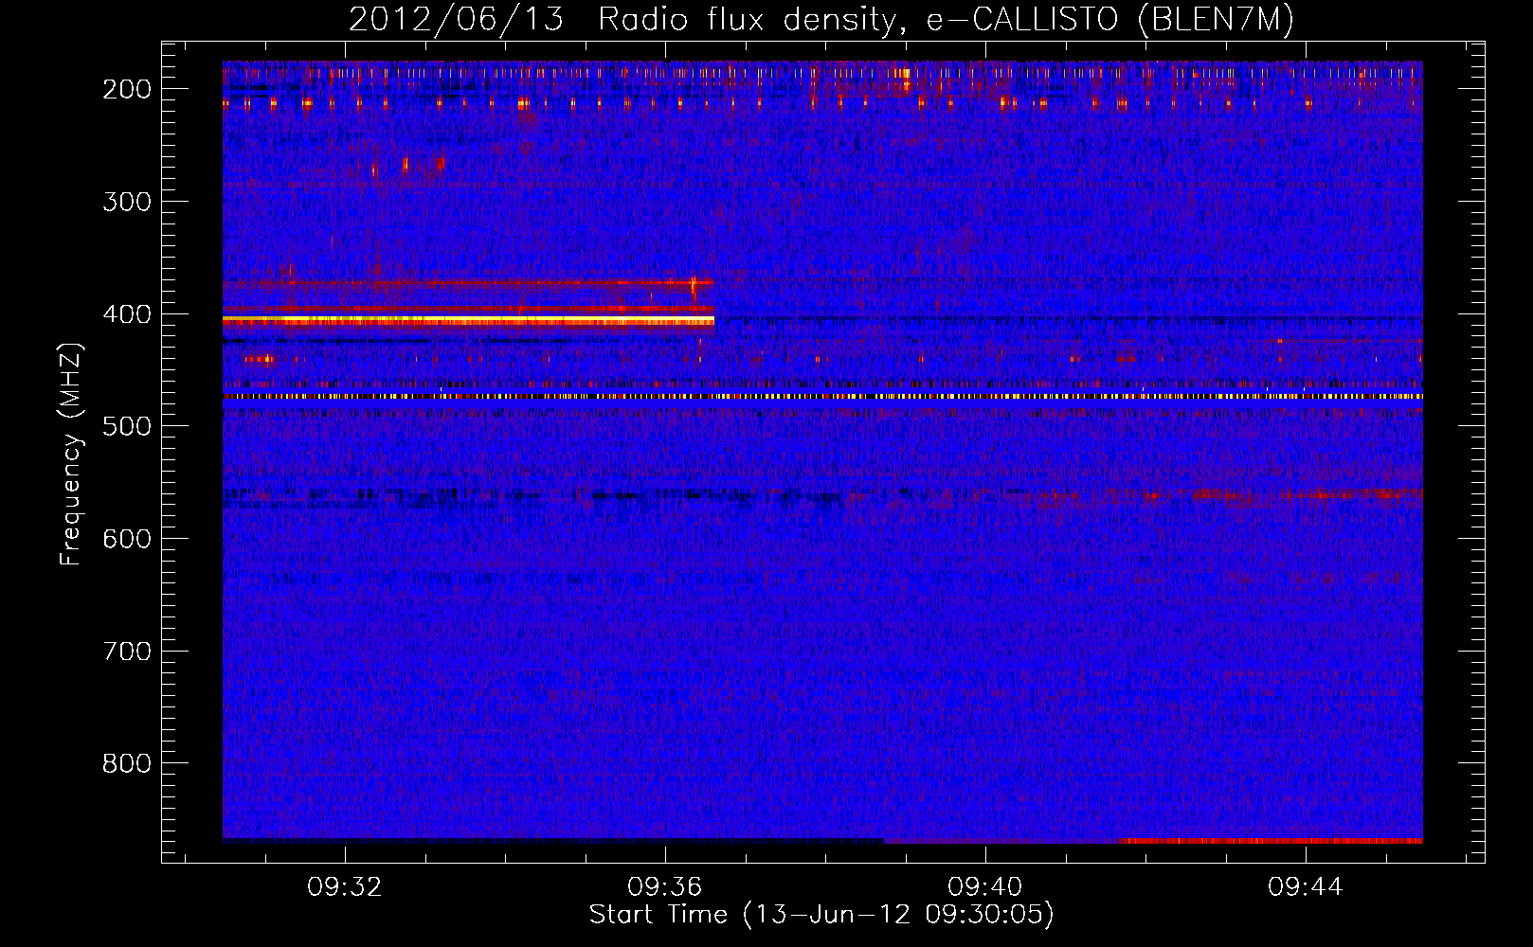Click the "09:36" time tick label
The width and height of the screenshot is (1533, 947).
(664, 887)
